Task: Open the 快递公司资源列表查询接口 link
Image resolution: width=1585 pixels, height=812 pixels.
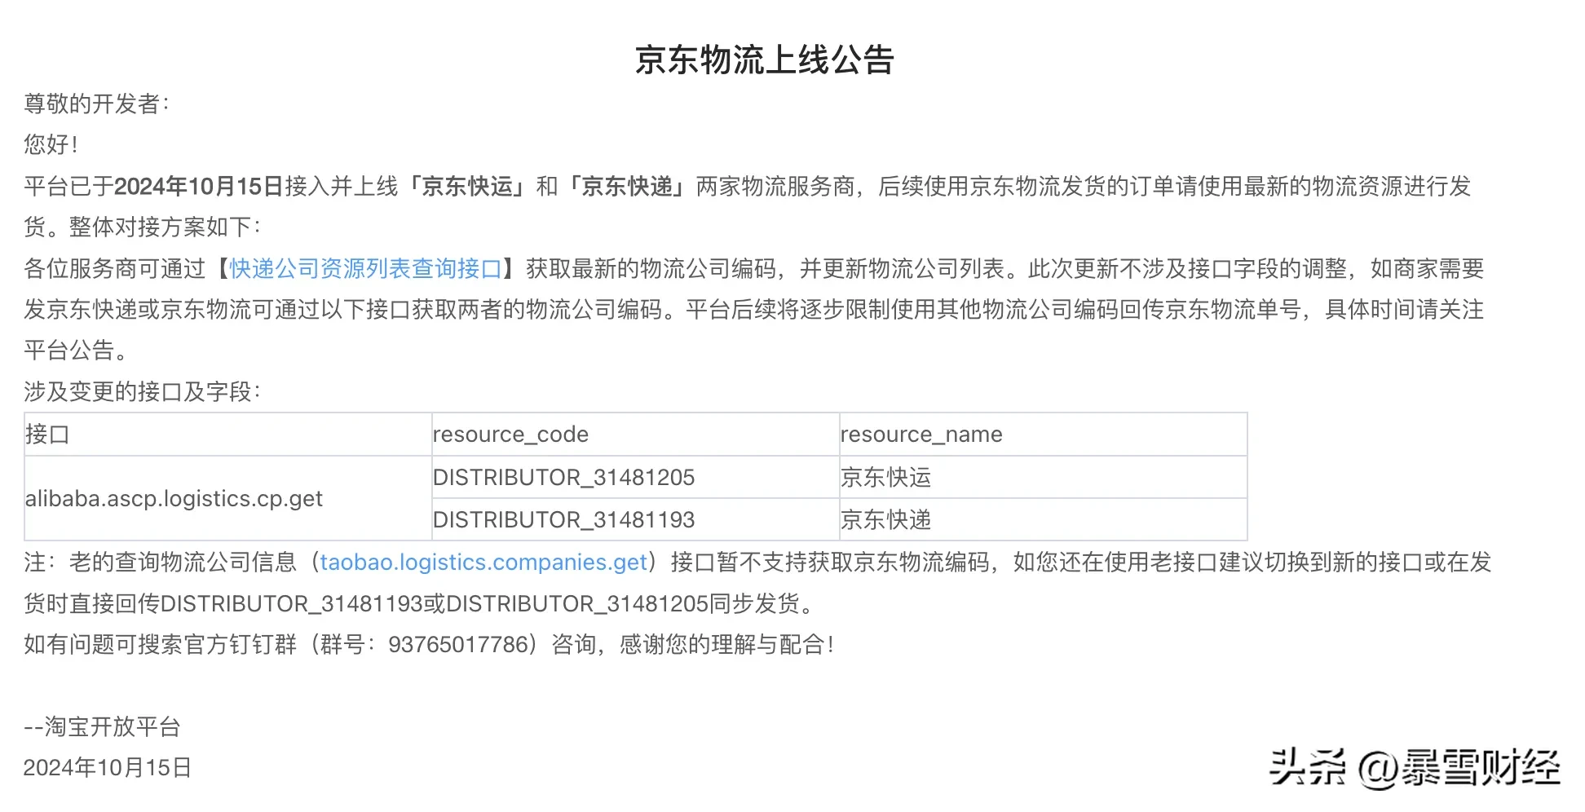Action: click(x=365, y=268)
